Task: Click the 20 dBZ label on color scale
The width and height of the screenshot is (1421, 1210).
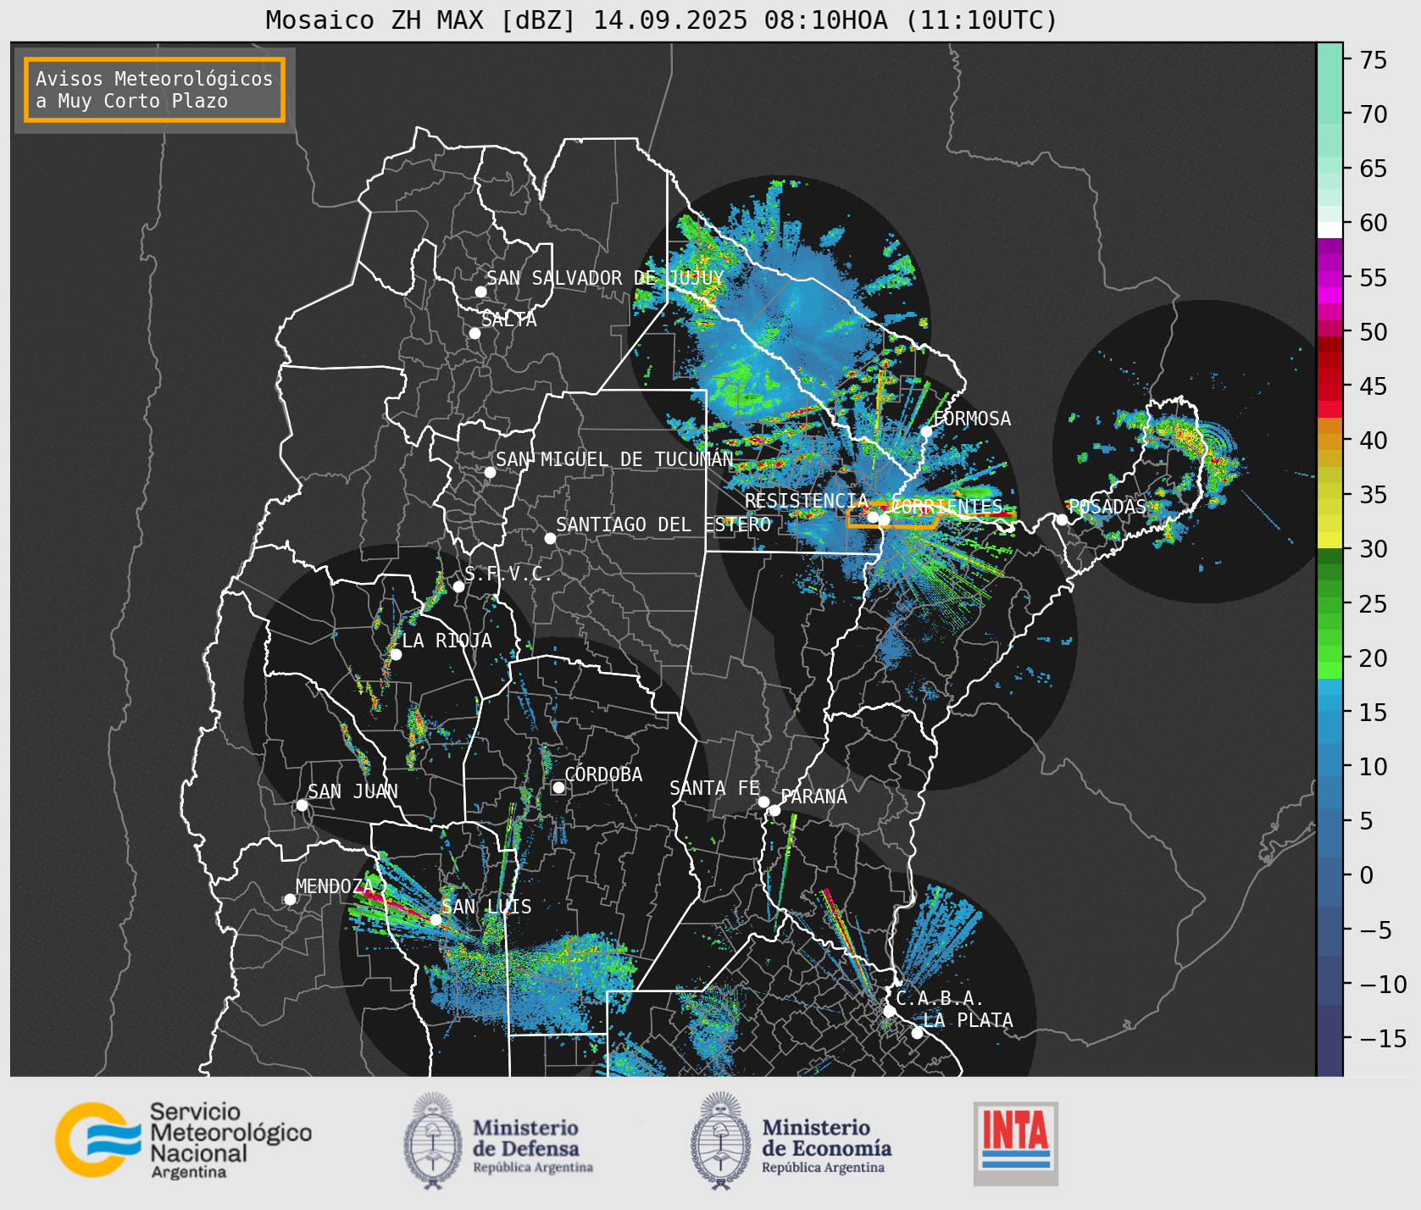Action: (x=1374, y=658)
